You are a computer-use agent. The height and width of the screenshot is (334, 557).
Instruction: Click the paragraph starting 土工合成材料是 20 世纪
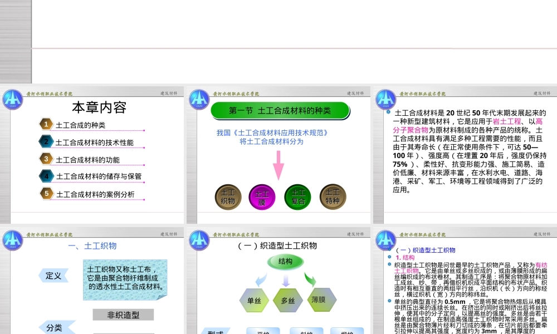pos(469,151)
